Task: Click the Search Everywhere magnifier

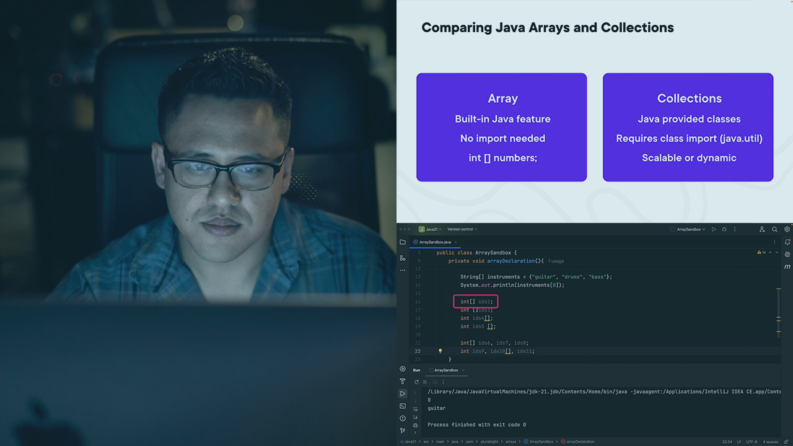Action: [x=774, y=229]
